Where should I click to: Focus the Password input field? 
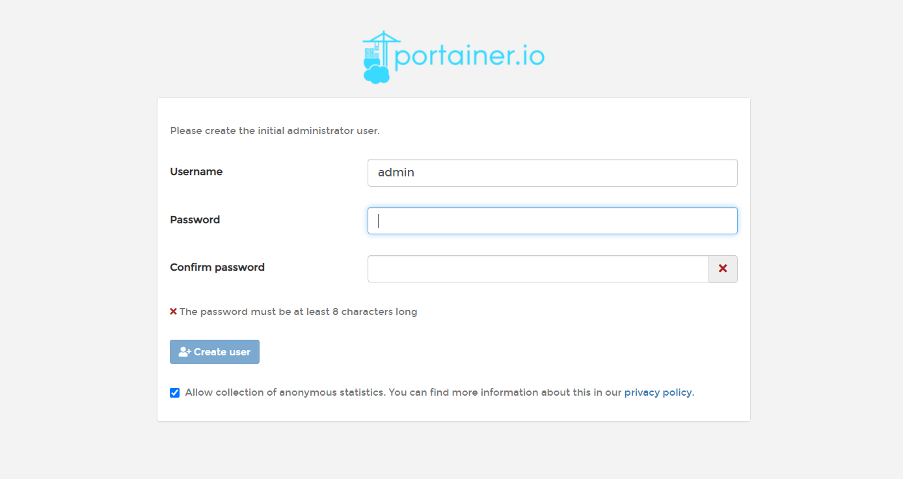coord(552,221)
